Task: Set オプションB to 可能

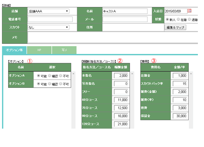Action: (38, 84)
